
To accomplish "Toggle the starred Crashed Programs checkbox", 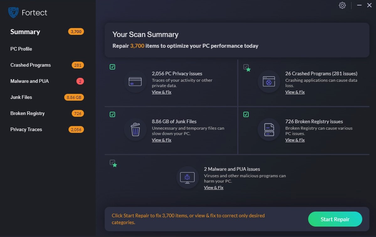I will (246, 67).
